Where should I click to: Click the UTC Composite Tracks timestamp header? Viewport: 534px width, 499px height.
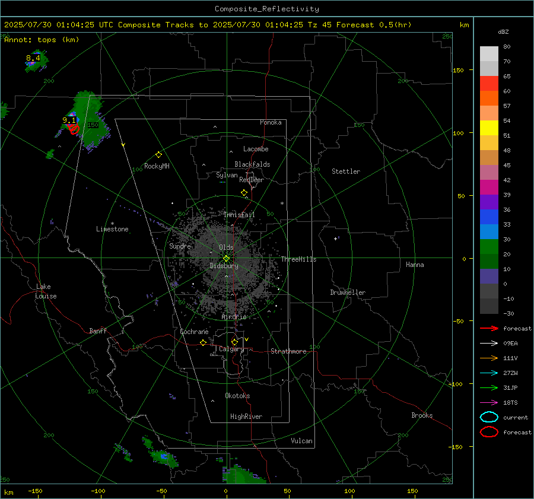tap(208, 25)
